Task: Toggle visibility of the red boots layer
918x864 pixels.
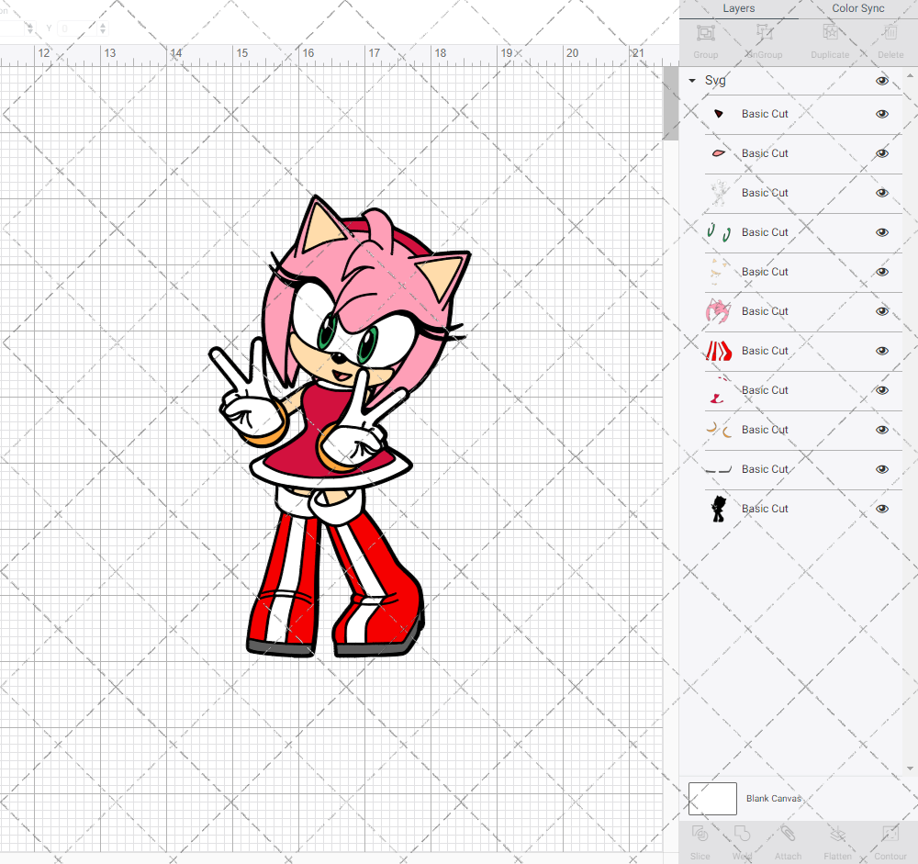Action: tap(881, 351)
